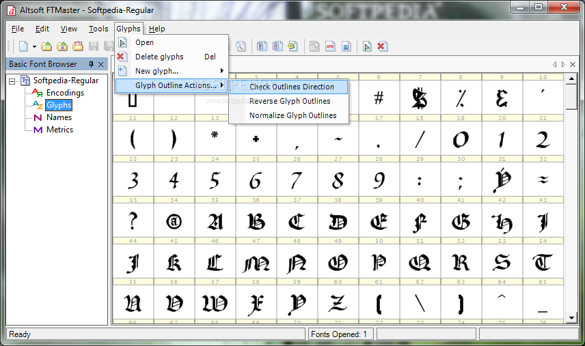Open the View menu
The image size is (585, 346).
coord(69,29)
